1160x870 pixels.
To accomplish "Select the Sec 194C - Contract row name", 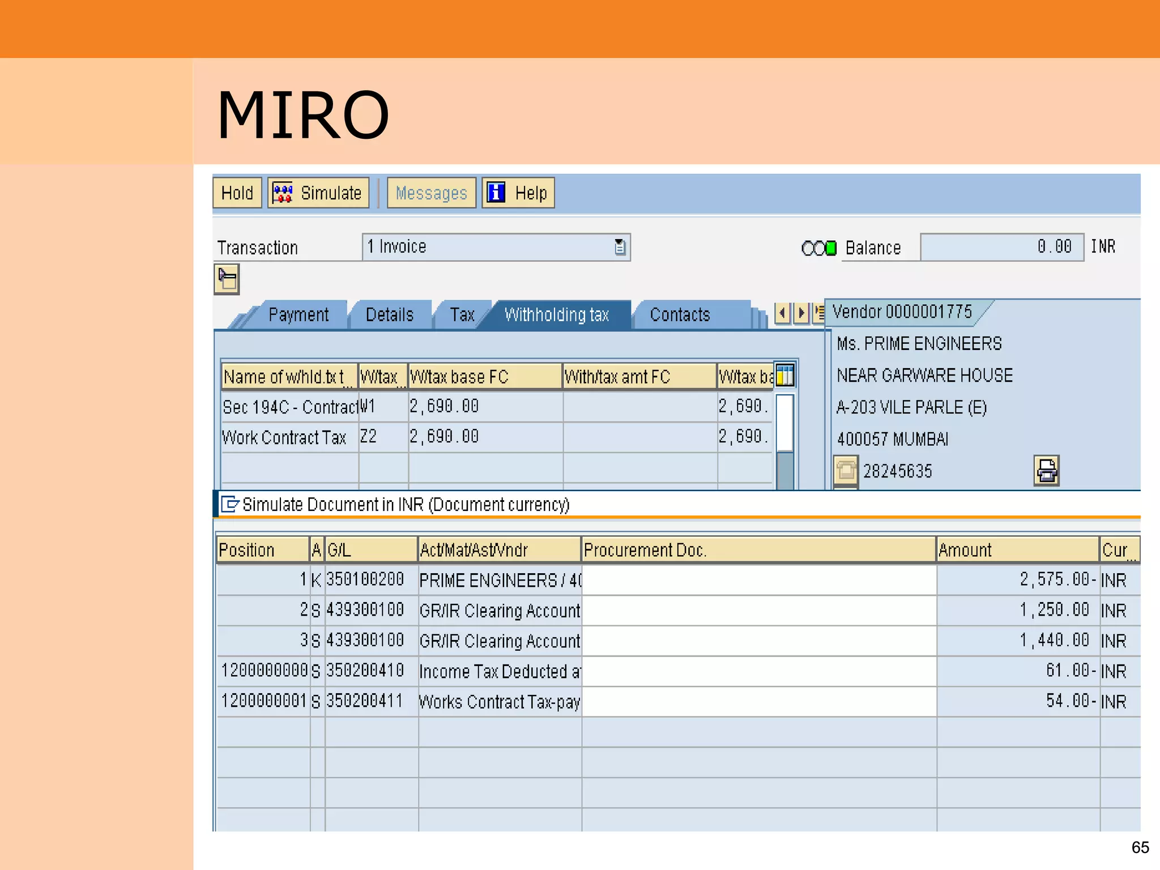I will click(x=290, y=407).
